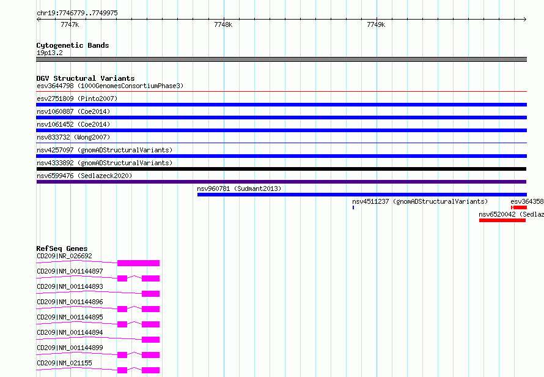Open variant nsv833732 (Wong2007) label
This screenshot has height=377, width=544.
pos(73,137)
